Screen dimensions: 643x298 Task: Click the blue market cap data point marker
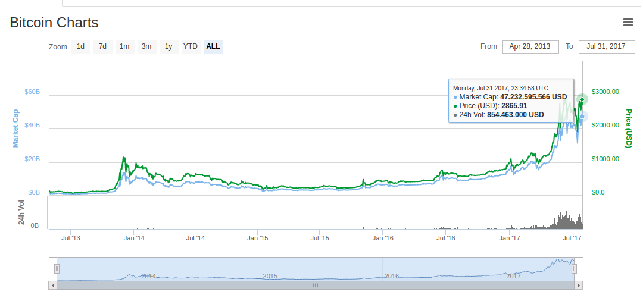pos(582,117)
